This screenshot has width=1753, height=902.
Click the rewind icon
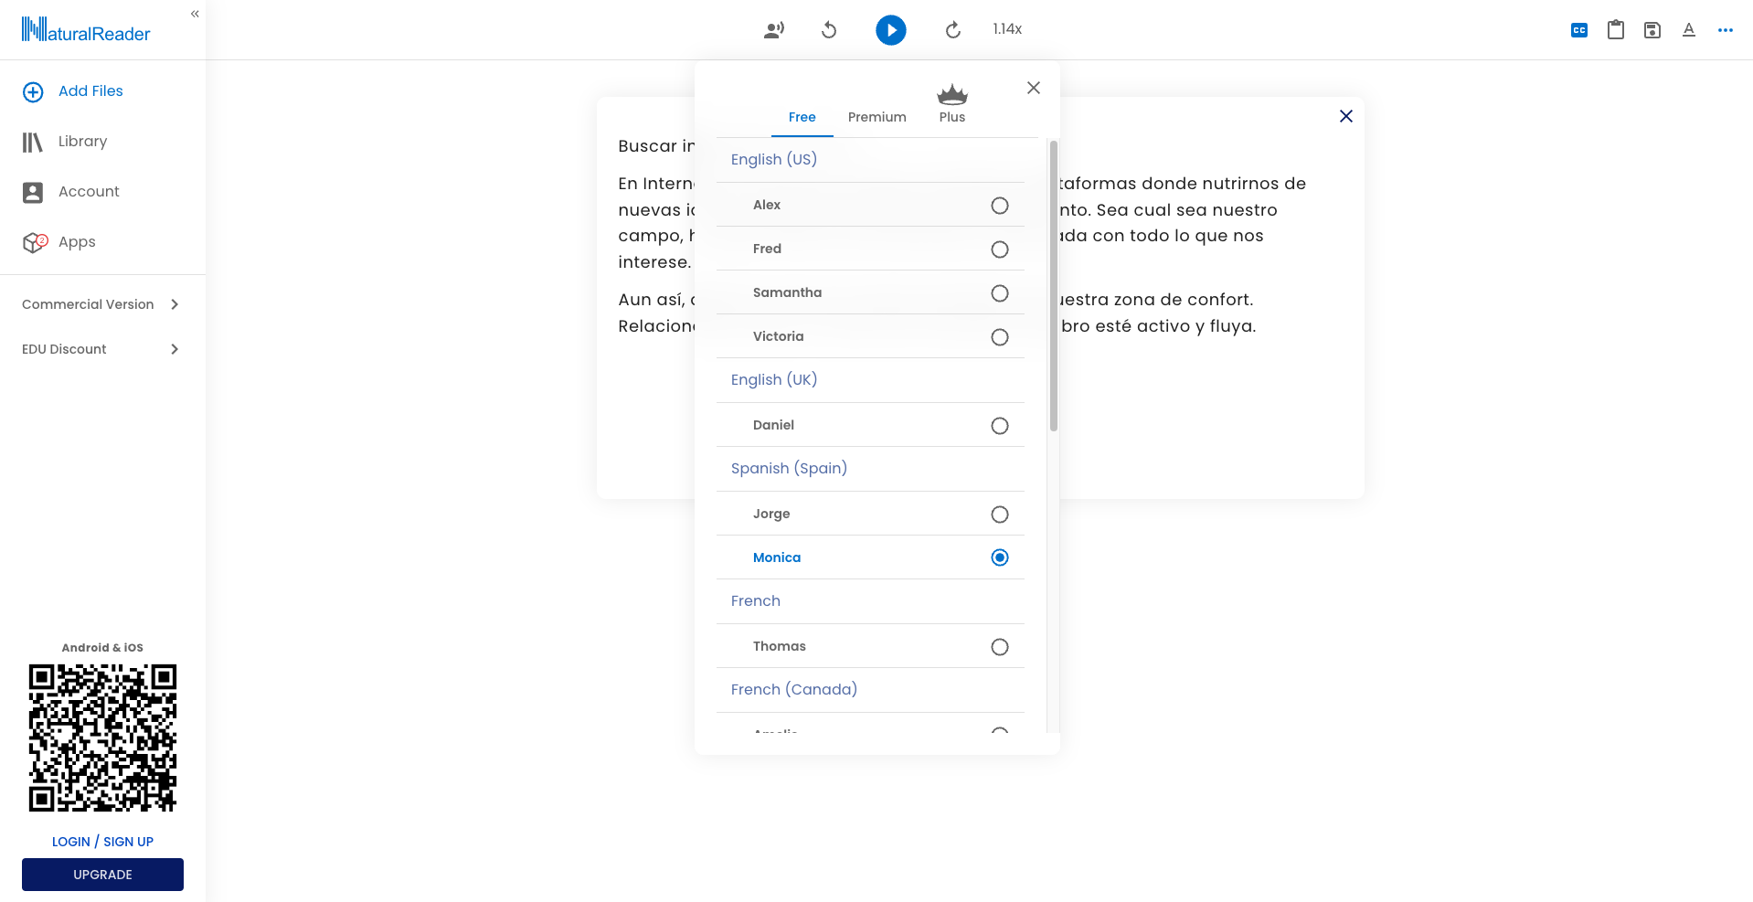tap(829, 30)
